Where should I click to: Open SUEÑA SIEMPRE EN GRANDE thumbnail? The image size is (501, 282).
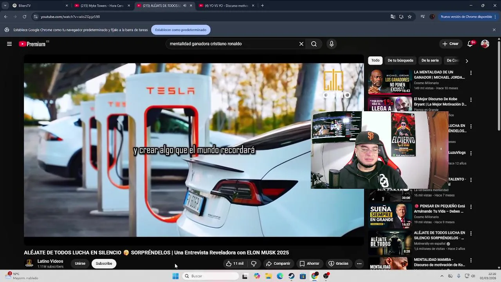pos(390,215)
